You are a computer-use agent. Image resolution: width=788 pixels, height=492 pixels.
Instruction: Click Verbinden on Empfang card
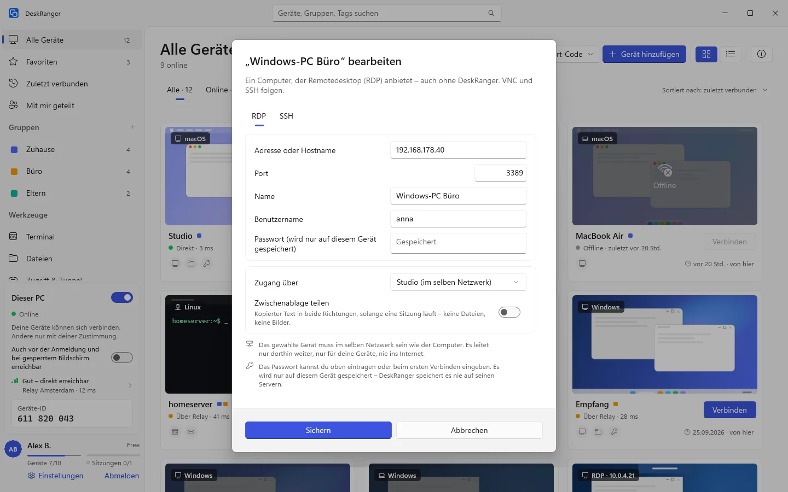pos(729,410)
